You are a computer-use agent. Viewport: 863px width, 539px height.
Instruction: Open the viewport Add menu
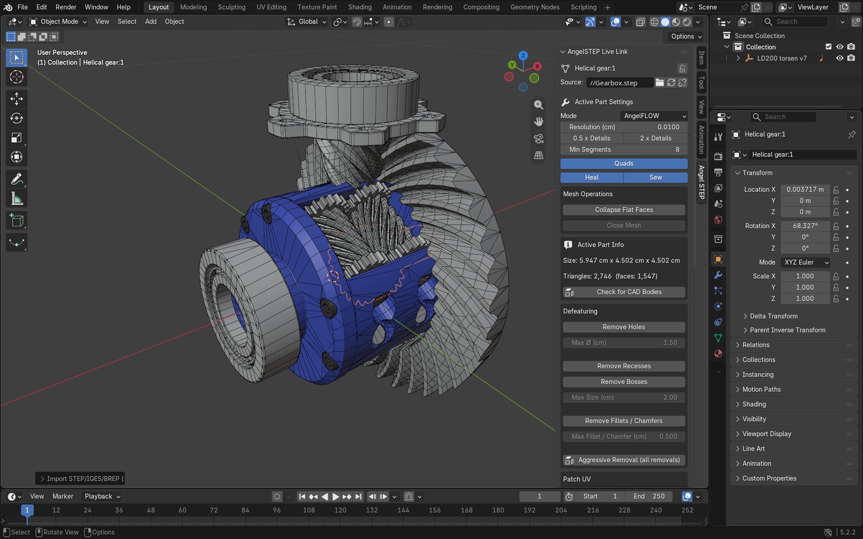pos(150,22)
